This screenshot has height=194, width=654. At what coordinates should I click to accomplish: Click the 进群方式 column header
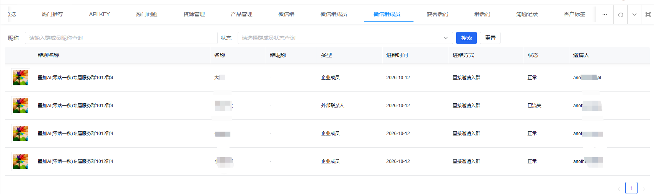[463, 55]
